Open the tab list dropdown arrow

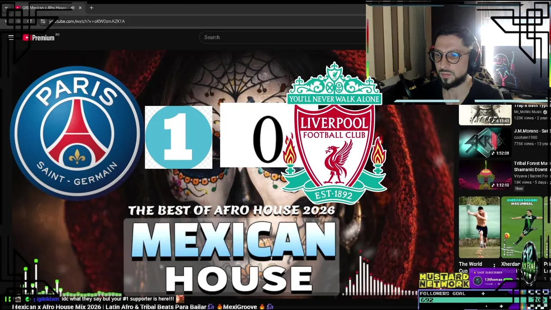pyautogui.click(x=6, y=8)
